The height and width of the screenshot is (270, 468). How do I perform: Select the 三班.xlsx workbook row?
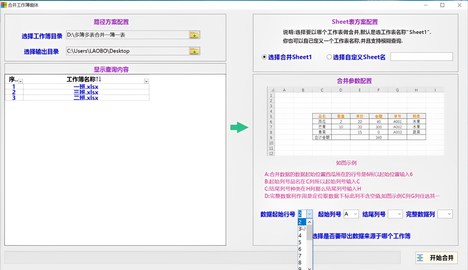86,92
